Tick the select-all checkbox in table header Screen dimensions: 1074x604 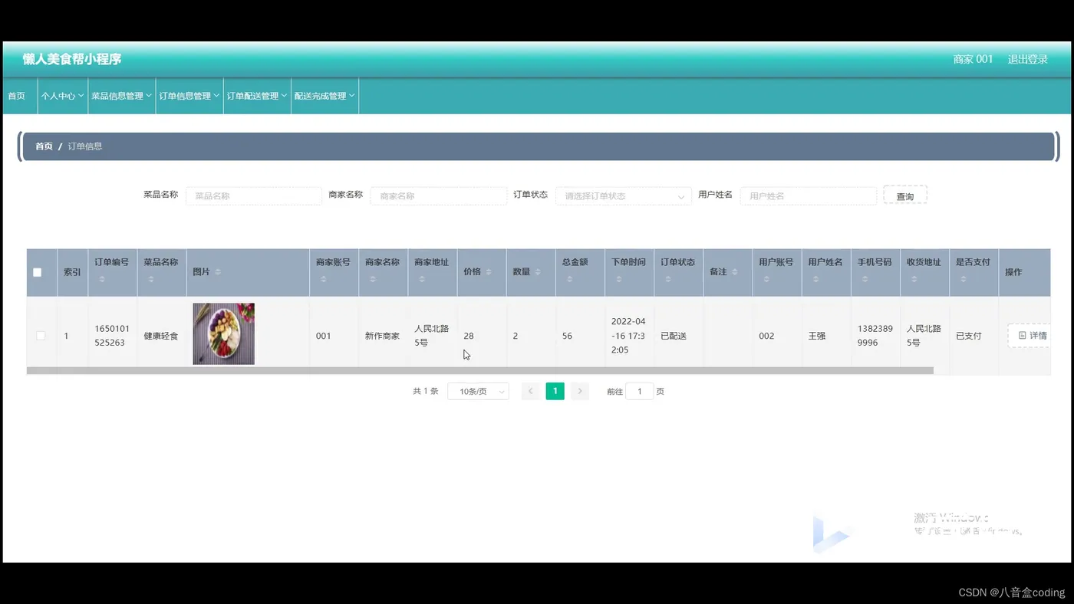click(37, 272)
